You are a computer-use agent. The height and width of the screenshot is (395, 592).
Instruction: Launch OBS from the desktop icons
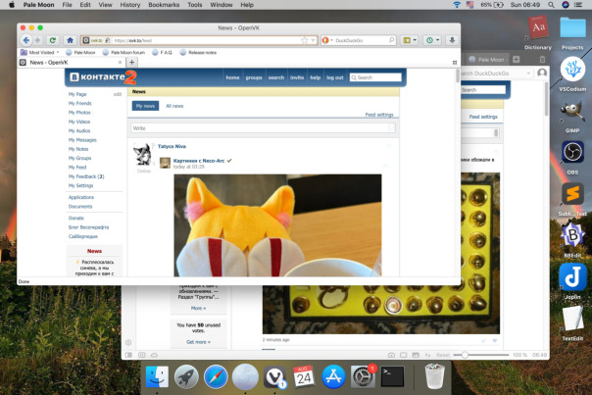tap(572, 152)
